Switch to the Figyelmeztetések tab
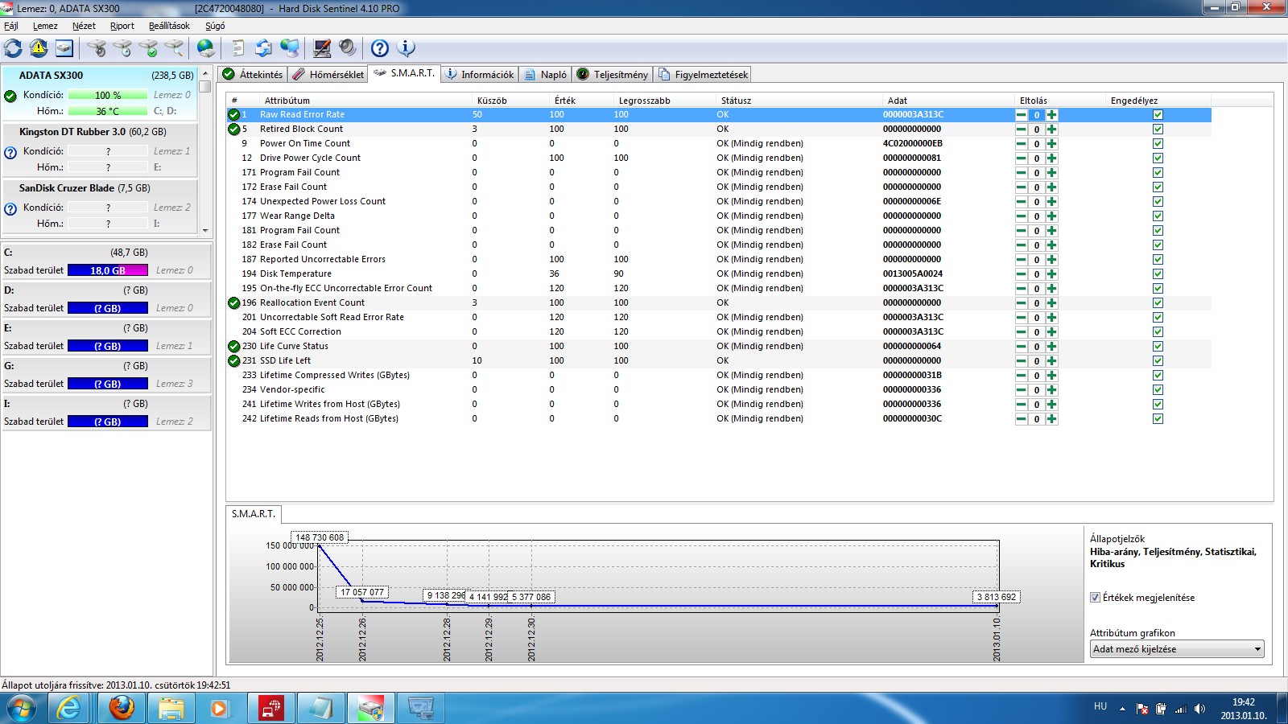 click(x=704, y=75)
